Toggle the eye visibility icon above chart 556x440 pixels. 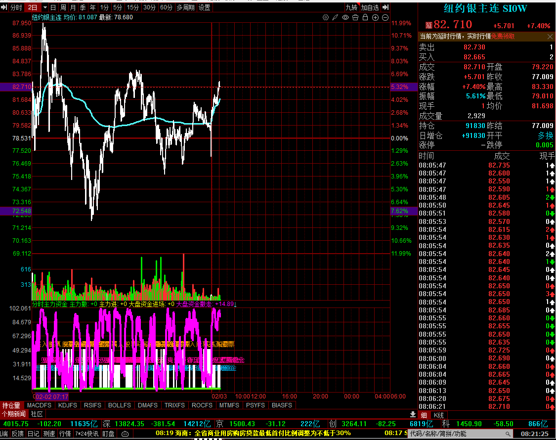(x=345, y=17)
